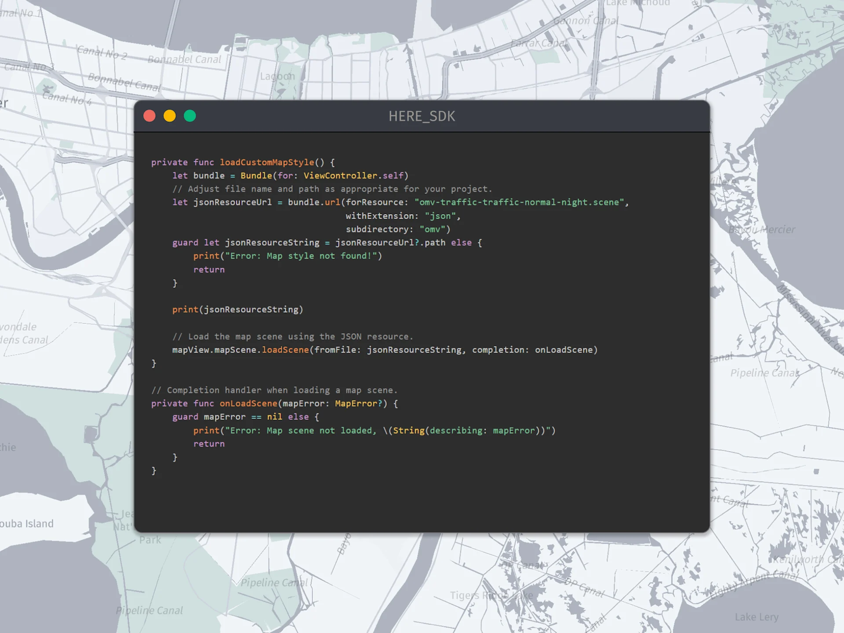This screenshot has width=844, height=633.
Task: Click the loadCustomMapStyle function name
Action: 267,162
